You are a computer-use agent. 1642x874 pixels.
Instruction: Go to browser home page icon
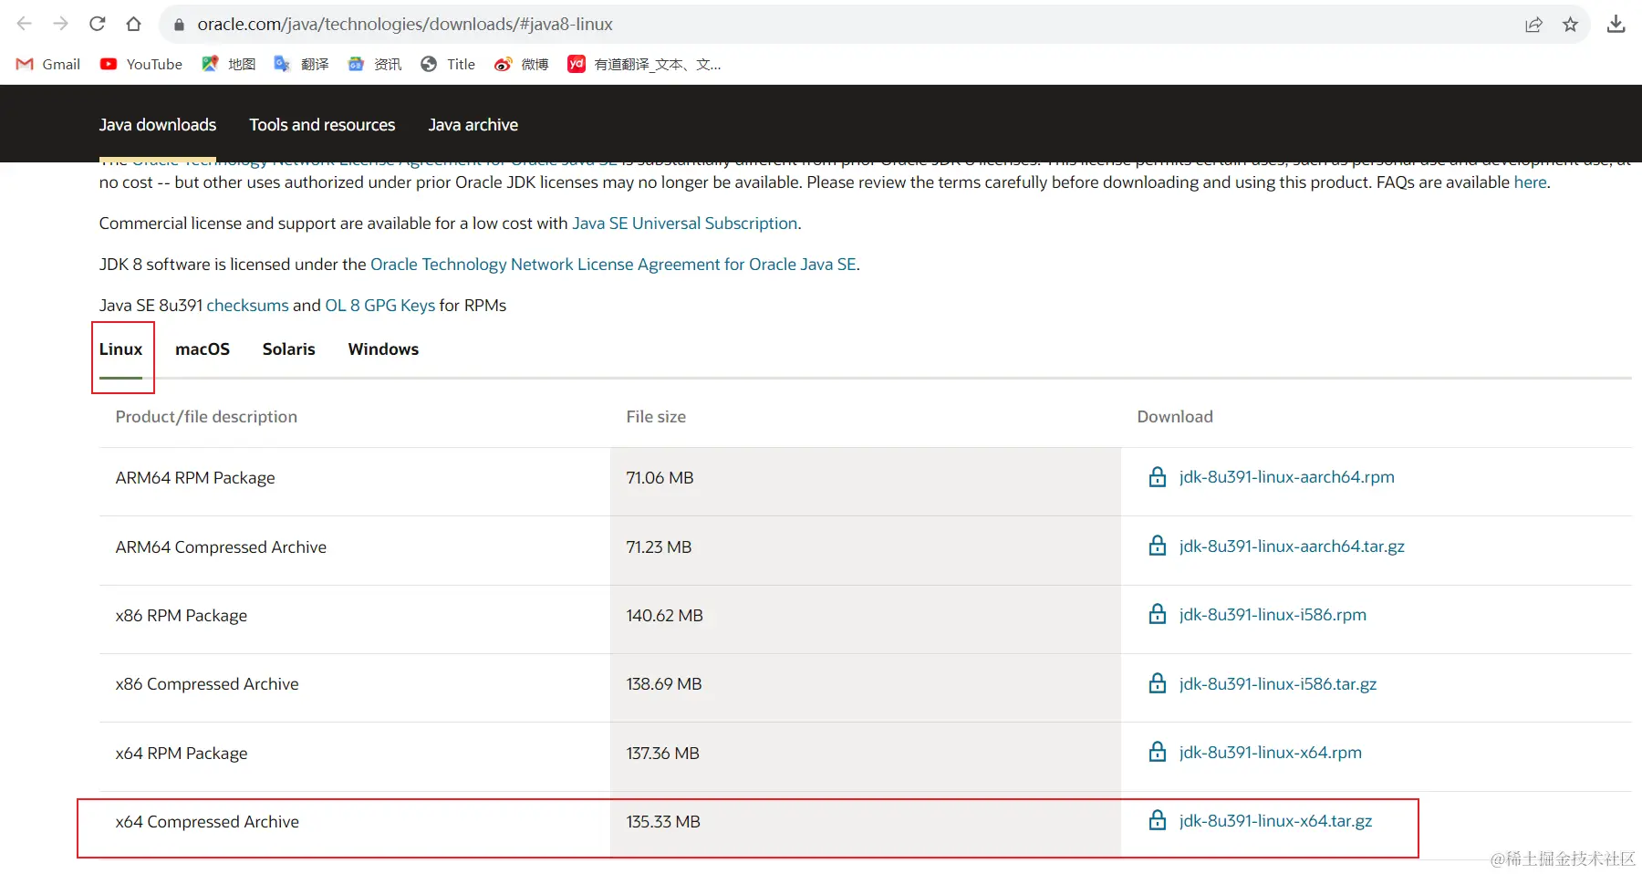[134, 24]
